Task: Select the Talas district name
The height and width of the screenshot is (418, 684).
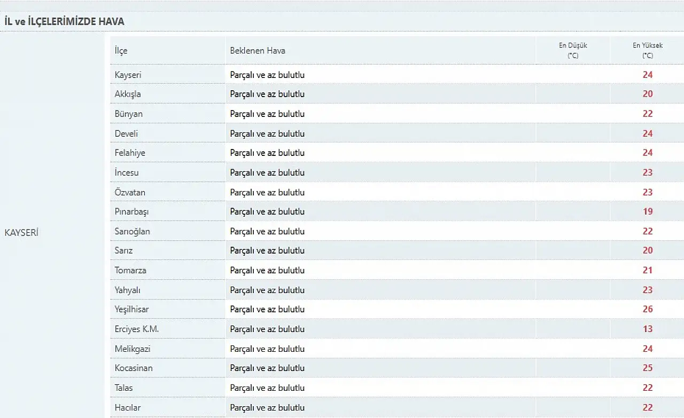Action: (123, 388)
